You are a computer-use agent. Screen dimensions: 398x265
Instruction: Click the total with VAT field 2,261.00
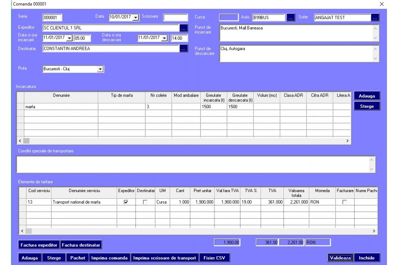[x=292, y=242]
